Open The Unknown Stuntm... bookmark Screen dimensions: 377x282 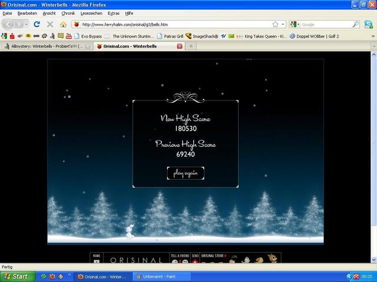tap(130, 36)
